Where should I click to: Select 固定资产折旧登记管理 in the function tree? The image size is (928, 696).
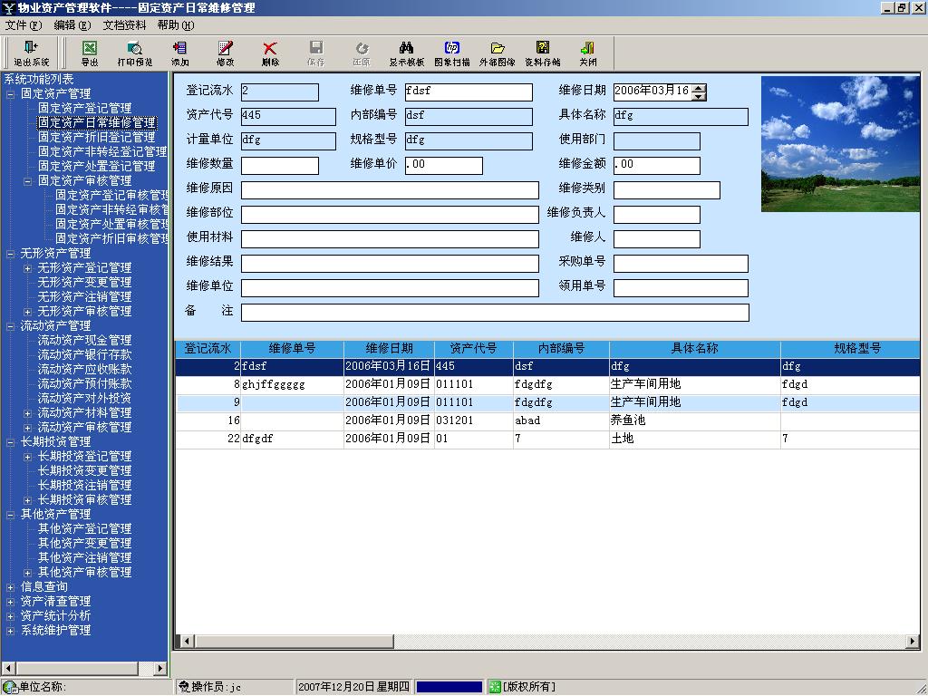click(96, 137)
